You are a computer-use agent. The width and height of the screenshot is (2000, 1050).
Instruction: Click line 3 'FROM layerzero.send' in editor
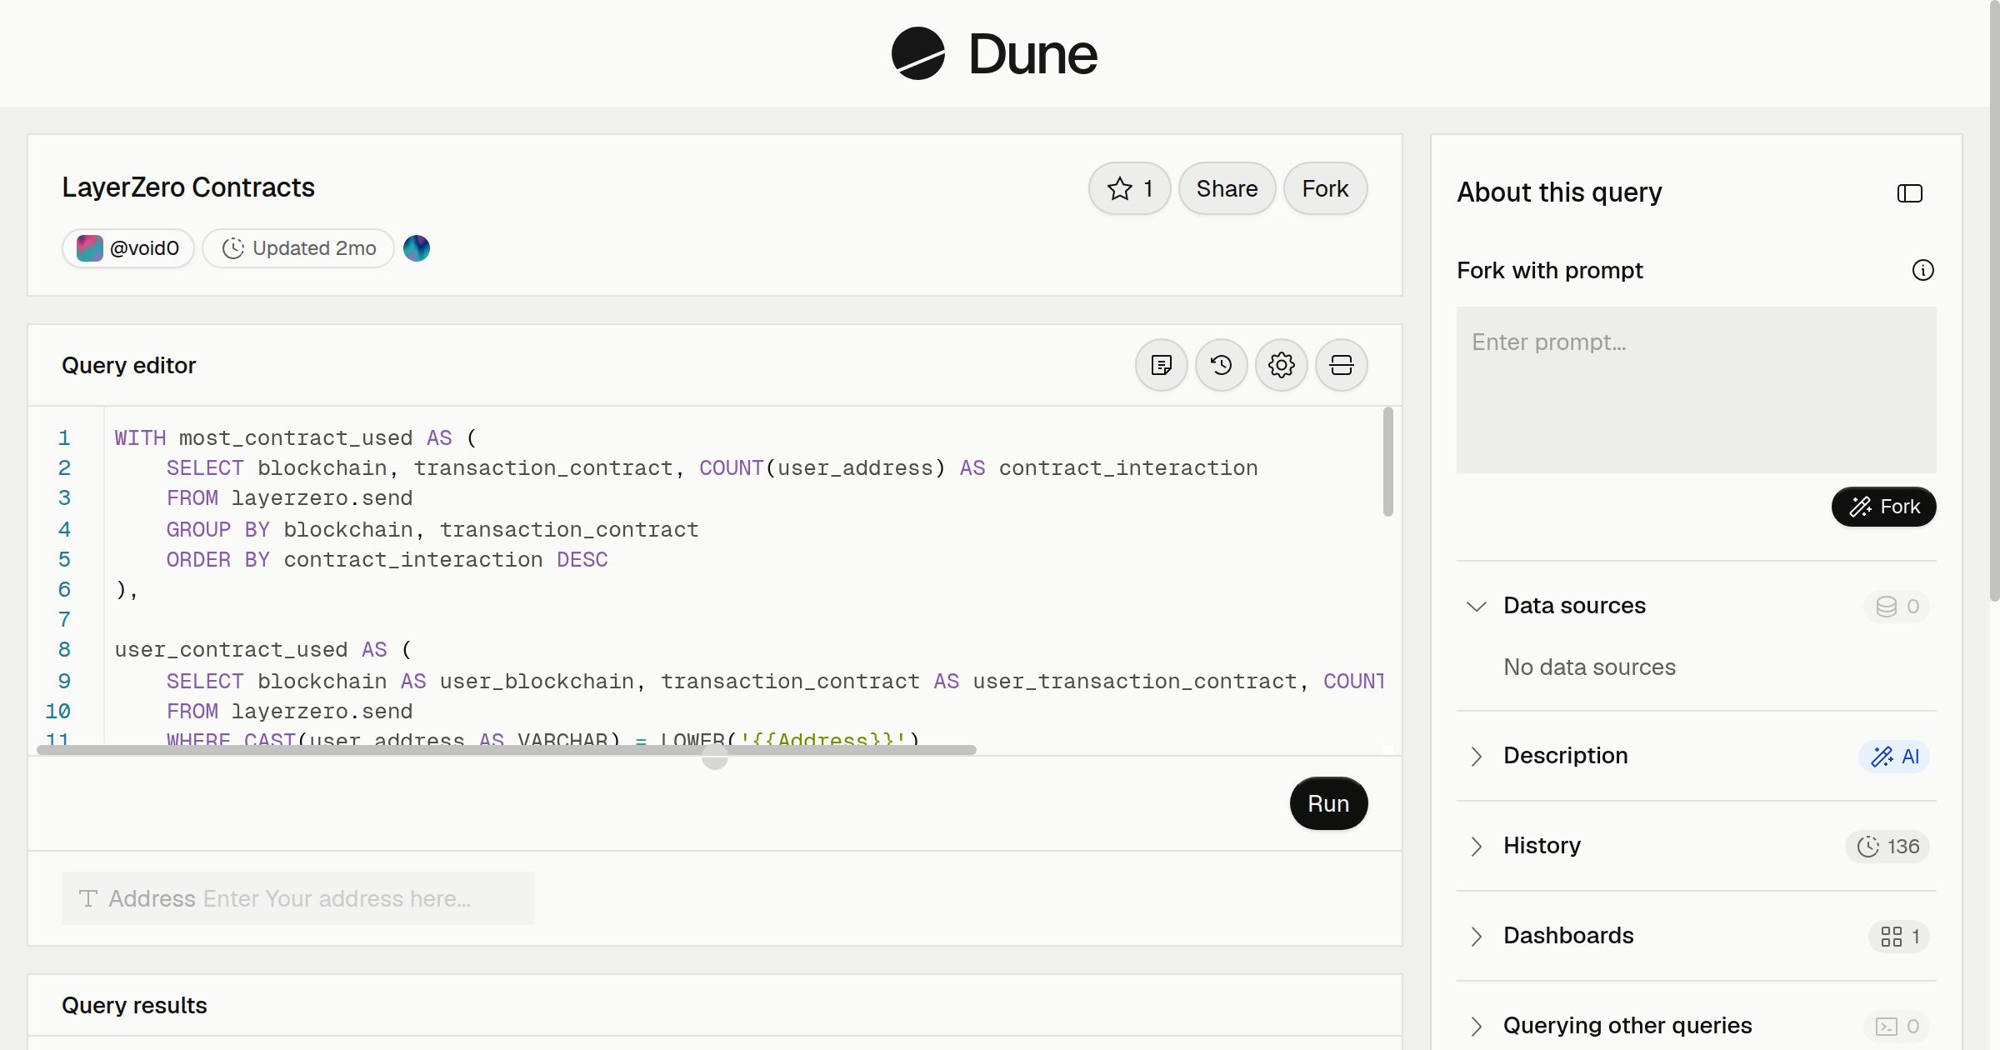pos(289,498)
